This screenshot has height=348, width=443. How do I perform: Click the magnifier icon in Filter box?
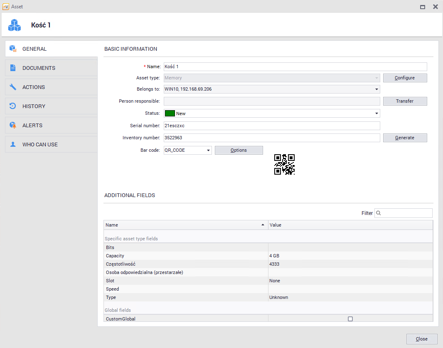click(379, 213)
